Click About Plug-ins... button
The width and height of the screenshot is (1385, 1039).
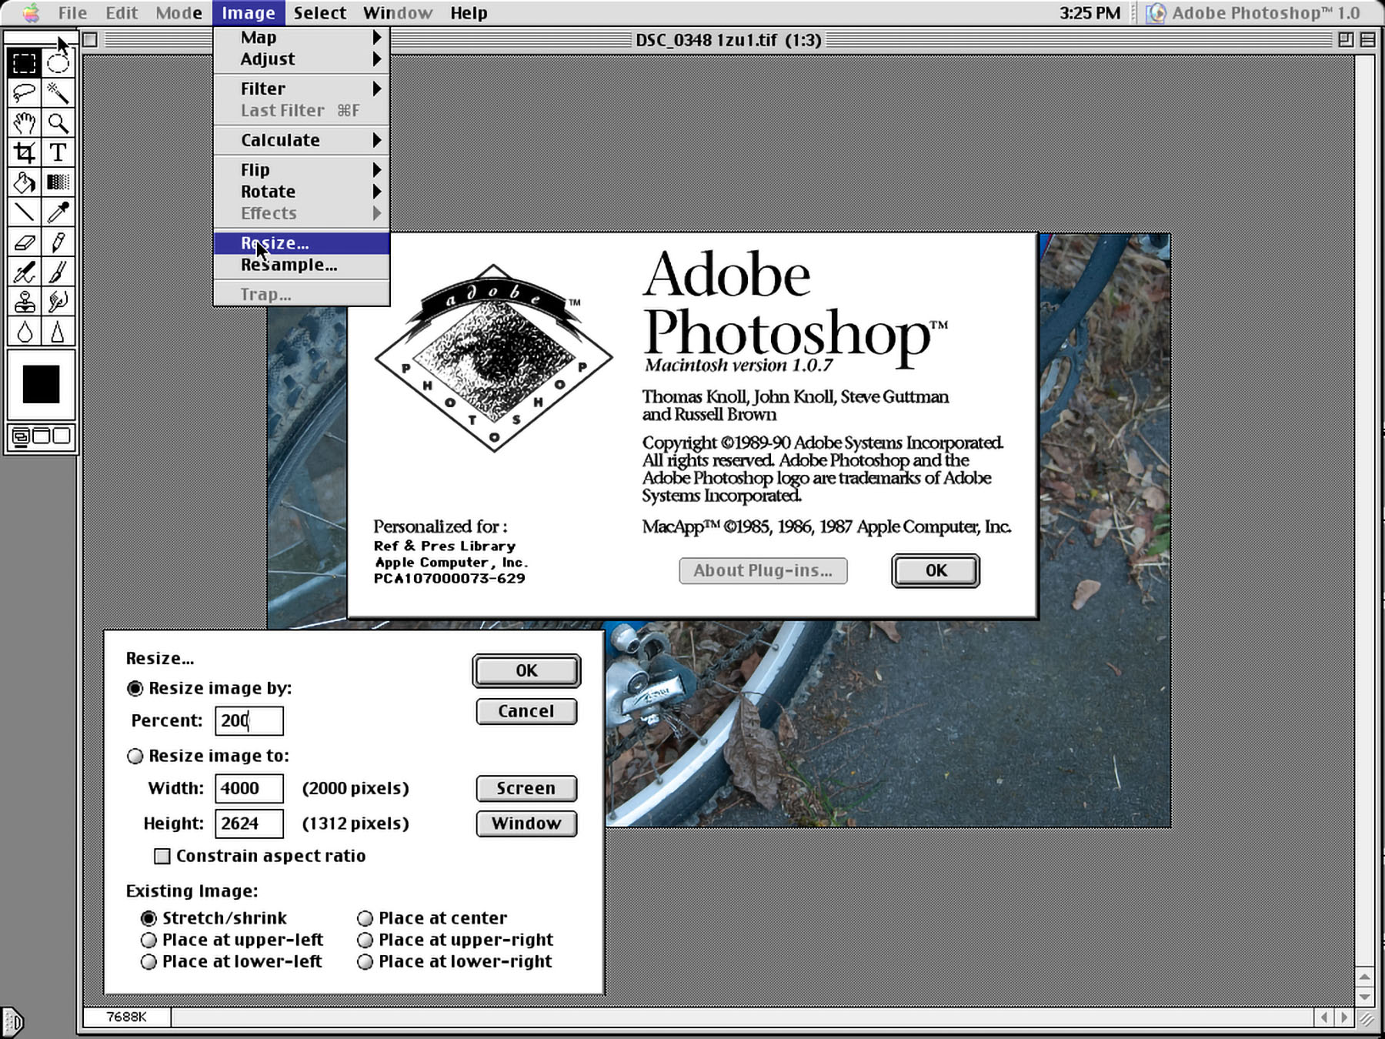(x=763, y=570)
